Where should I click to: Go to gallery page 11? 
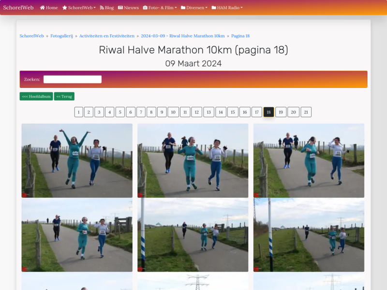[x=185, y=112]
